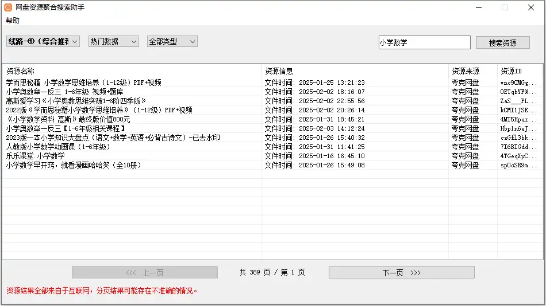Expand the 线路 source dropdown

click(43, 41)
